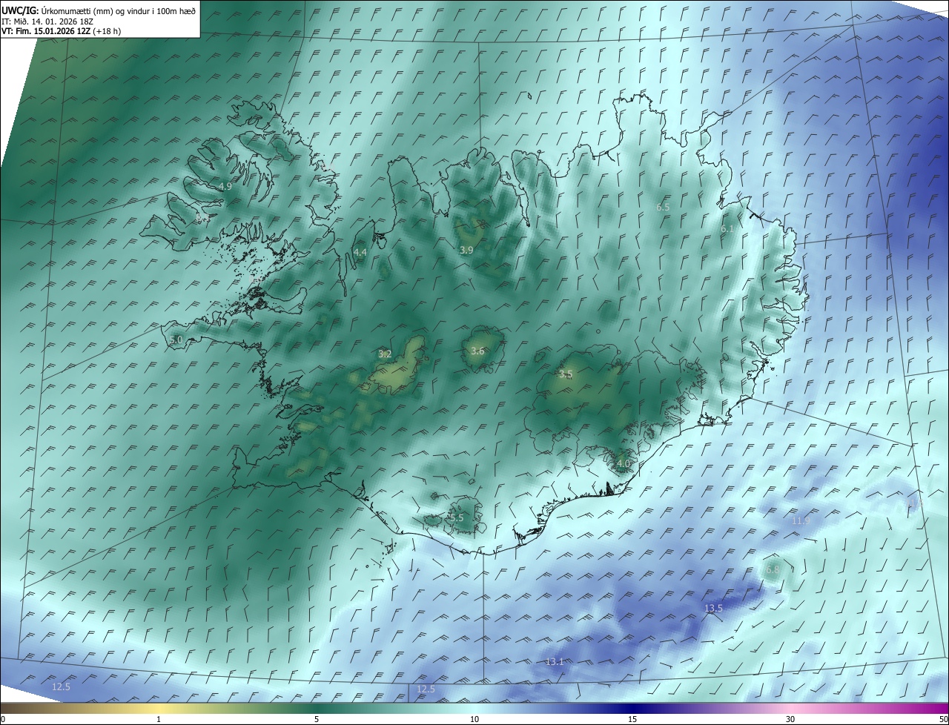The height and width of the screenshot is (725, 949).
Task: Click the colour scale tick label 1
Action: pos(159,719)
